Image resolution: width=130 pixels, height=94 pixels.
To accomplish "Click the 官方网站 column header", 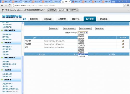I will [x=112, y=54].
